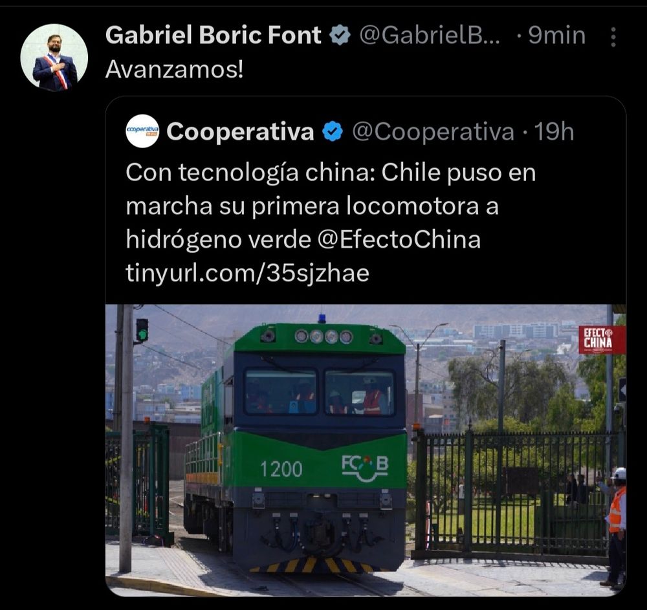Viewport: 647px width, 610px height.
Task: Click Gabriel Boric's verified badge
Action: pos(340,35)
